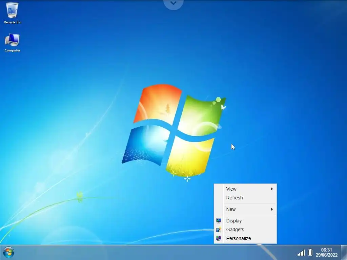Expand the View submenu arrow

[x=272, y=189]
